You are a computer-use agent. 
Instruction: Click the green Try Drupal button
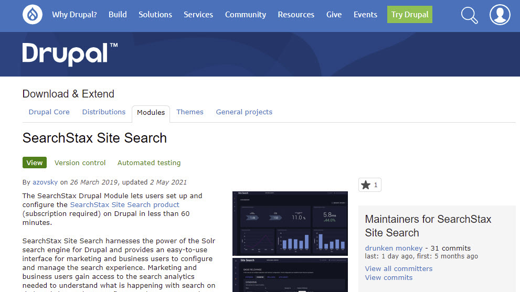[410, 15]
